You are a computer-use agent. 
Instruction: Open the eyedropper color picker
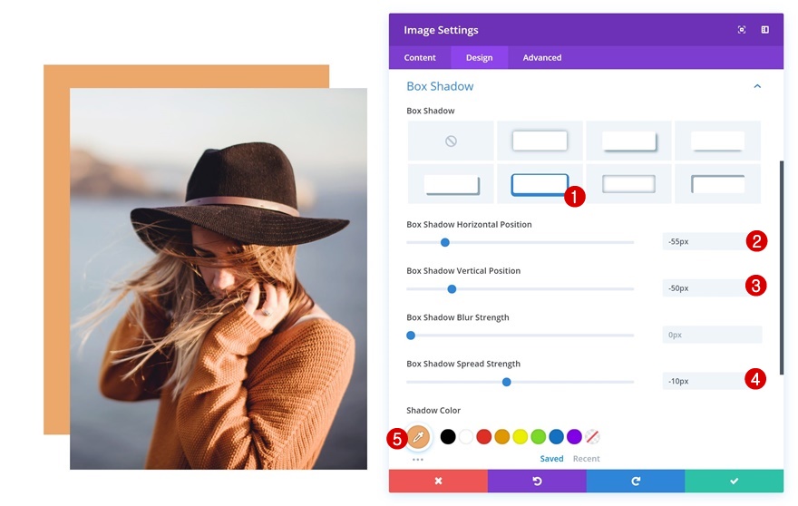[x=418, y=437]
